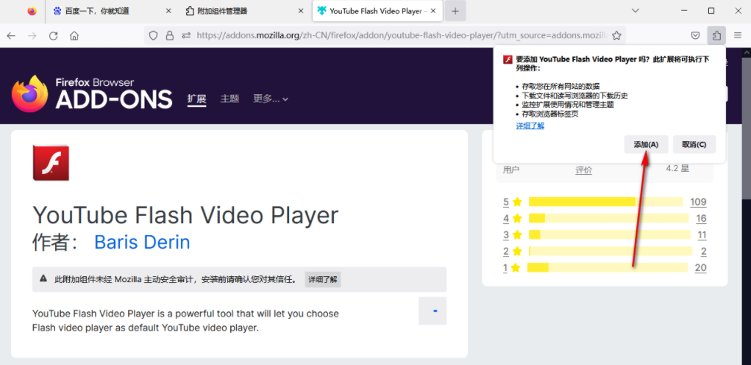Click 添加(A) to add the extension
The height and width of the screenshot is (365, 751).
[x=646, y=145]
